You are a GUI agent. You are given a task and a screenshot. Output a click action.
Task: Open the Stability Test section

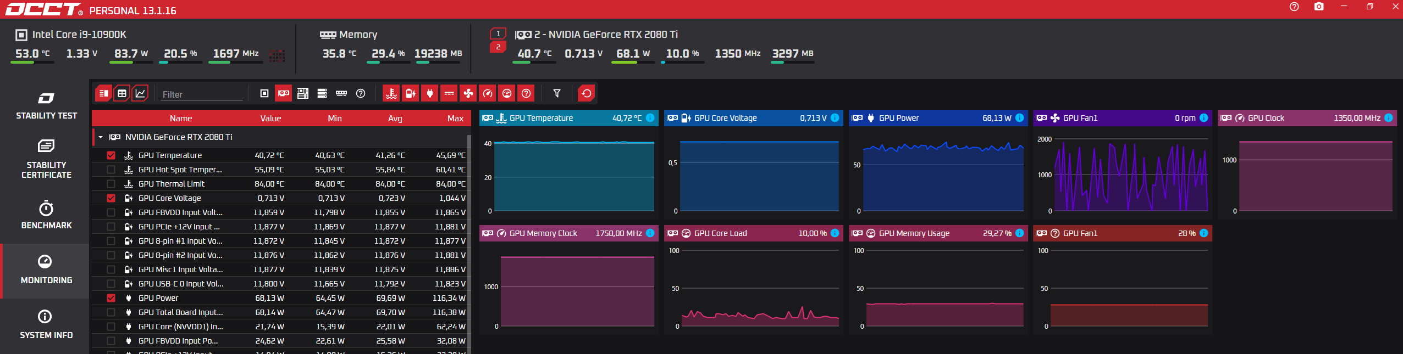pyautogui.click(x=46, y=106)
